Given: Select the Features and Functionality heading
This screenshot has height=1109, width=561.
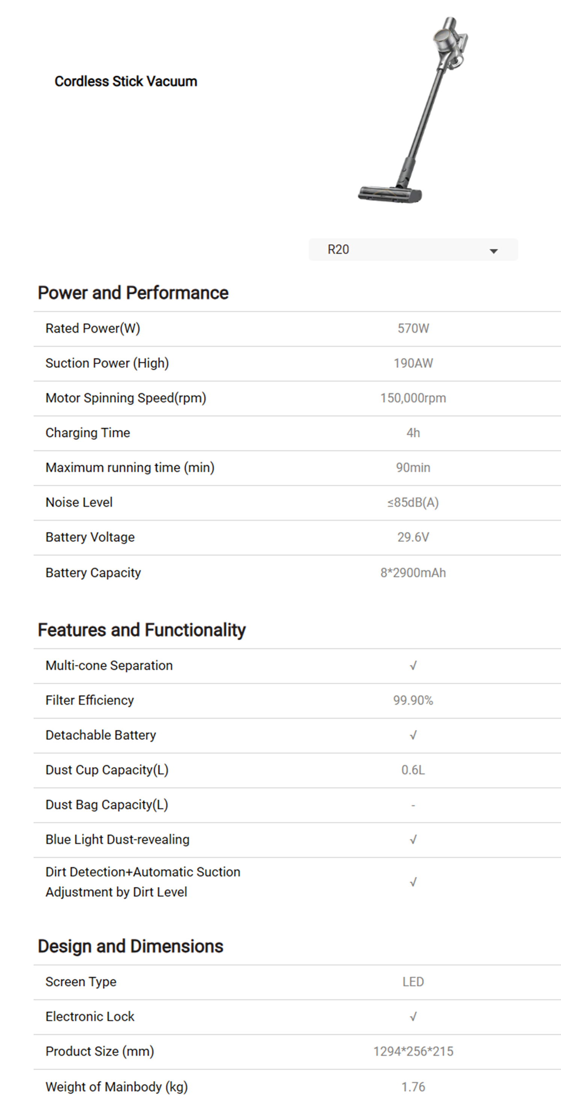Looking at the screenshot, I should click(142, 630).
